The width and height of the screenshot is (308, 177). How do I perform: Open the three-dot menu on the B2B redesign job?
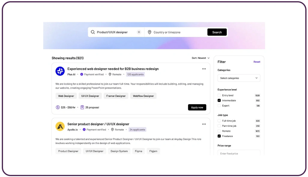204,69
